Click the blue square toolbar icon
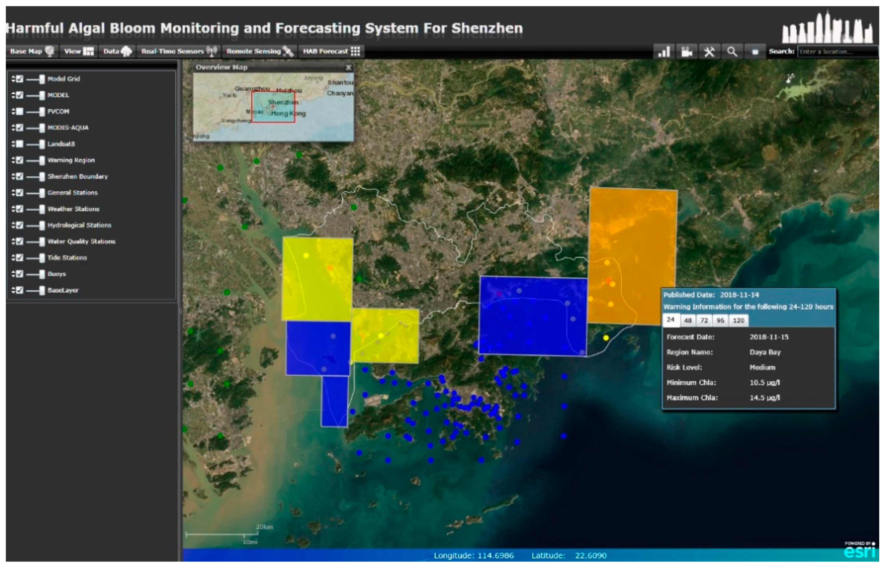 [x=754, y=51]
